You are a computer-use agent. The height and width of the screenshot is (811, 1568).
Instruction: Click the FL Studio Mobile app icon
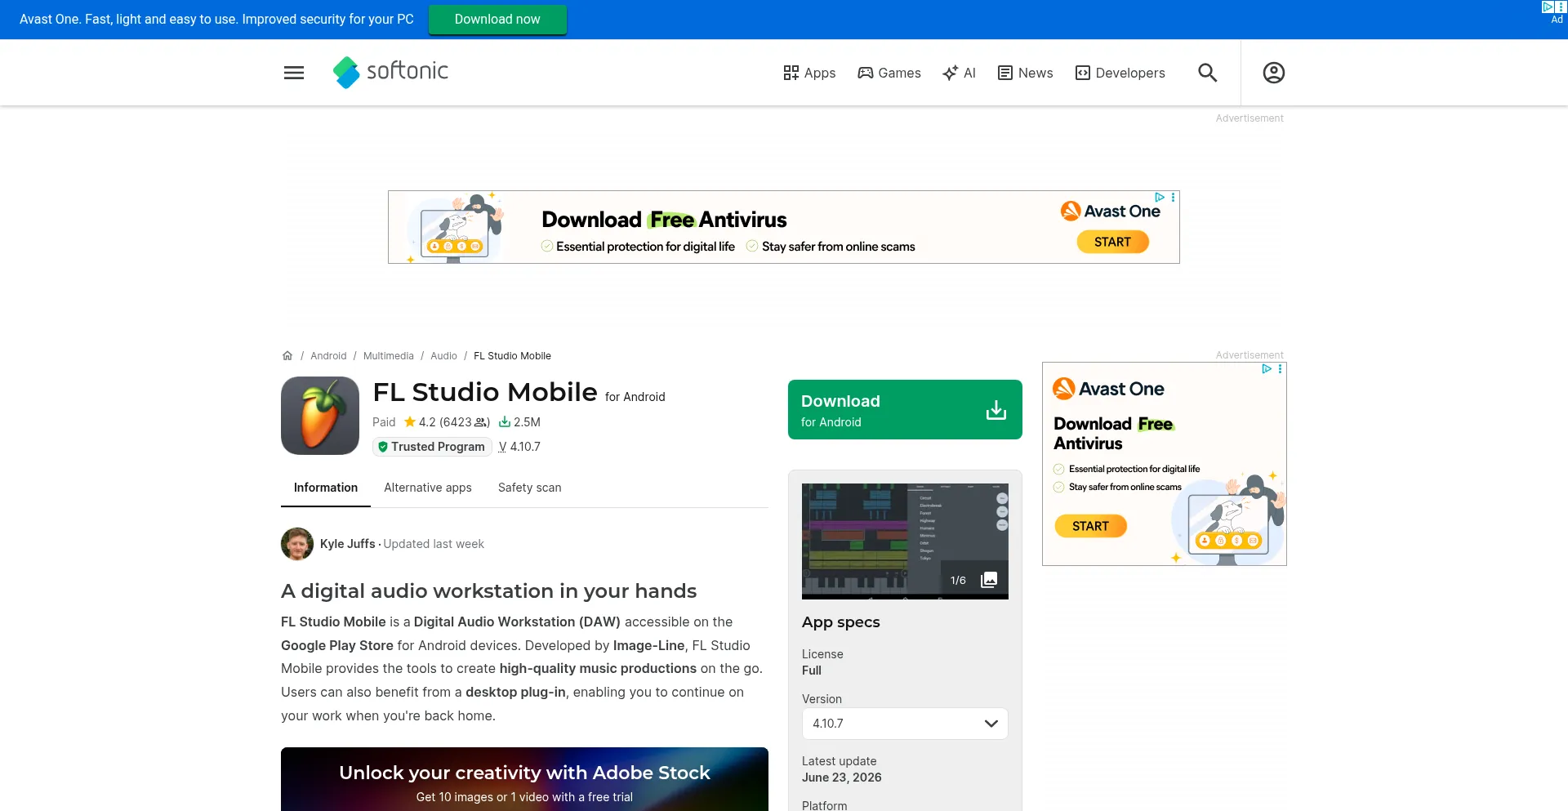click(320, 416)
